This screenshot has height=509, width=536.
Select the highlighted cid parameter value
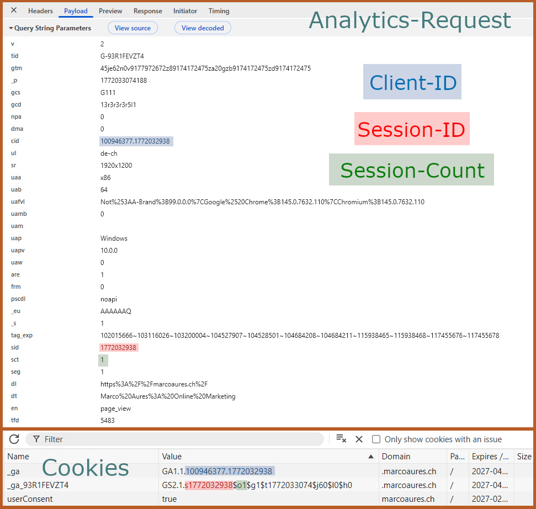click(136, 141)
